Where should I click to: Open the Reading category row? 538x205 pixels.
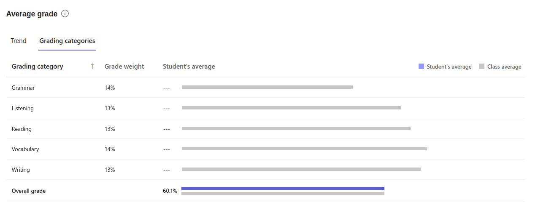[x=265, y=129]
